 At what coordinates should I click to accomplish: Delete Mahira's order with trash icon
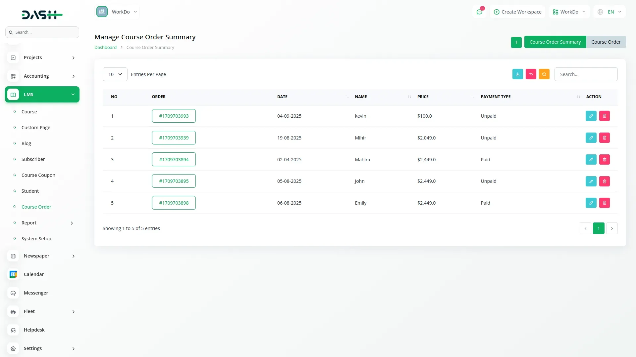[x=604, y=160]
